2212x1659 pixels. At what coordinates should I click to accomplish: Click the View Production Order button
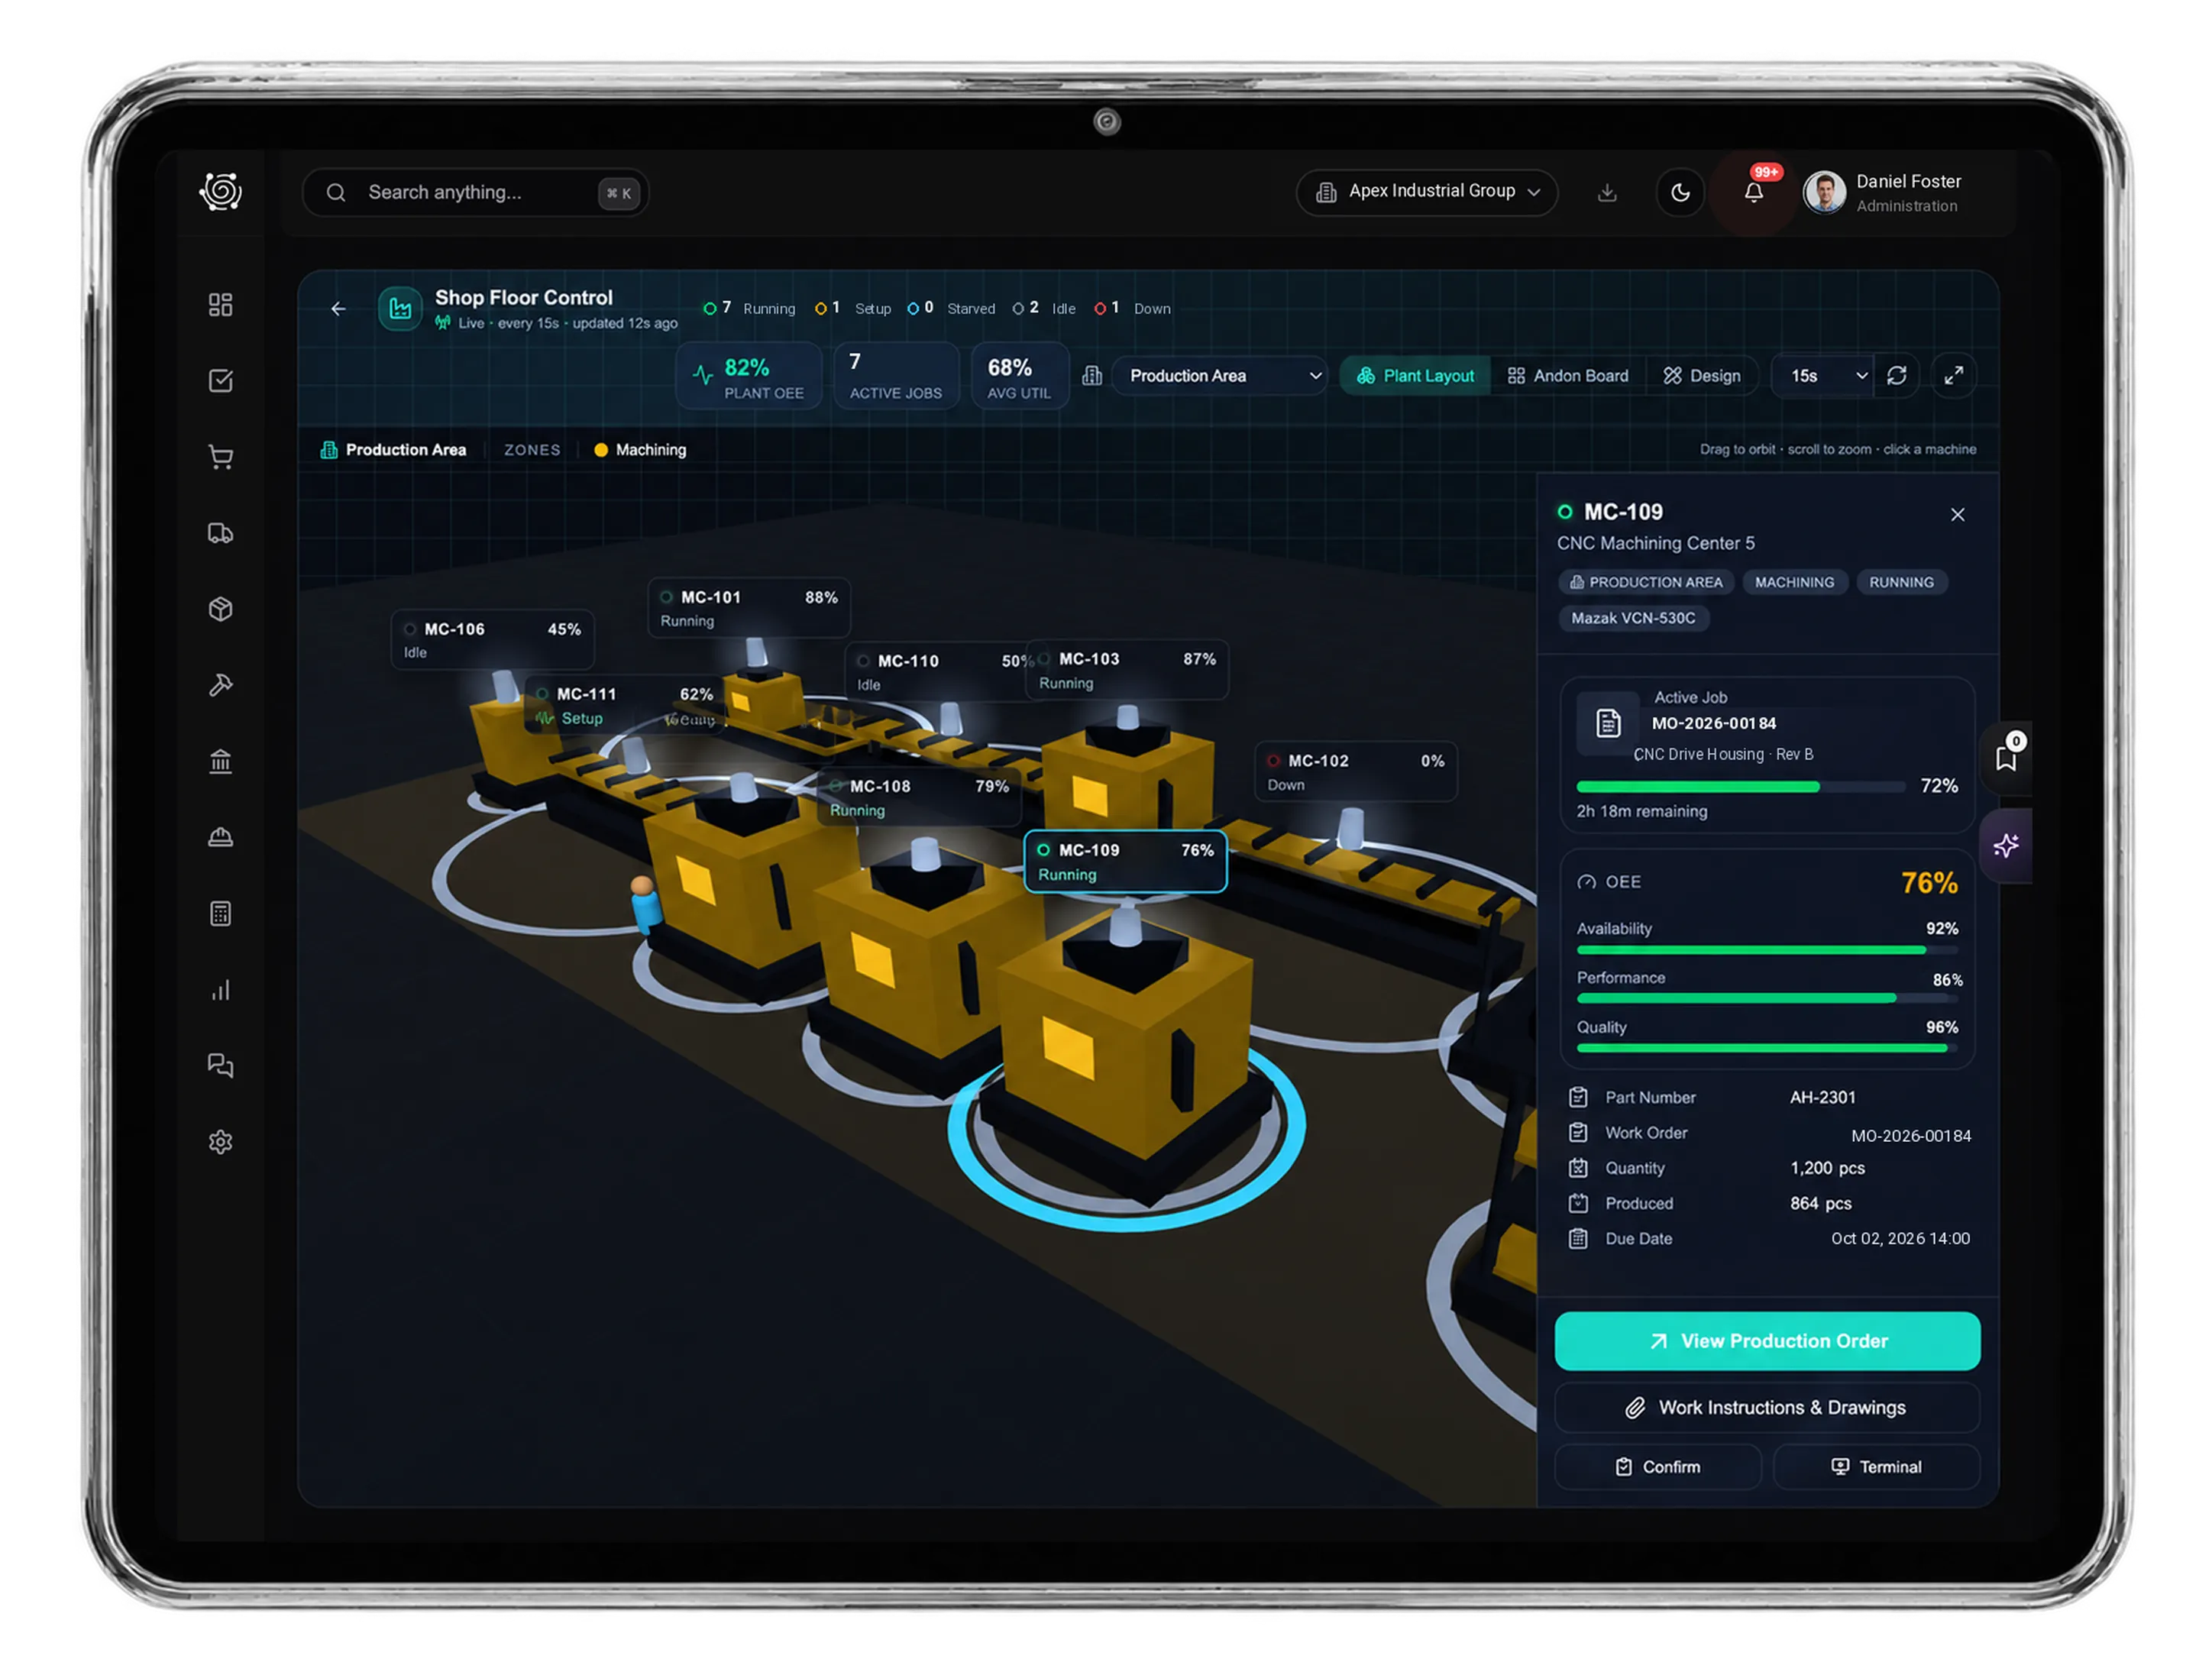coord(1767,1341)
